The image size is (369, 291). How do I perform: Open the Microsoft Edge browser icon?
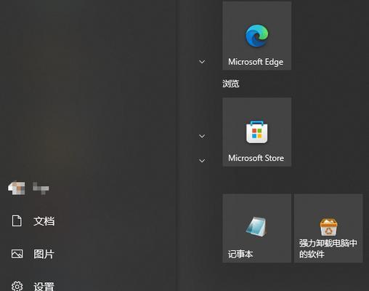[257, 36]
